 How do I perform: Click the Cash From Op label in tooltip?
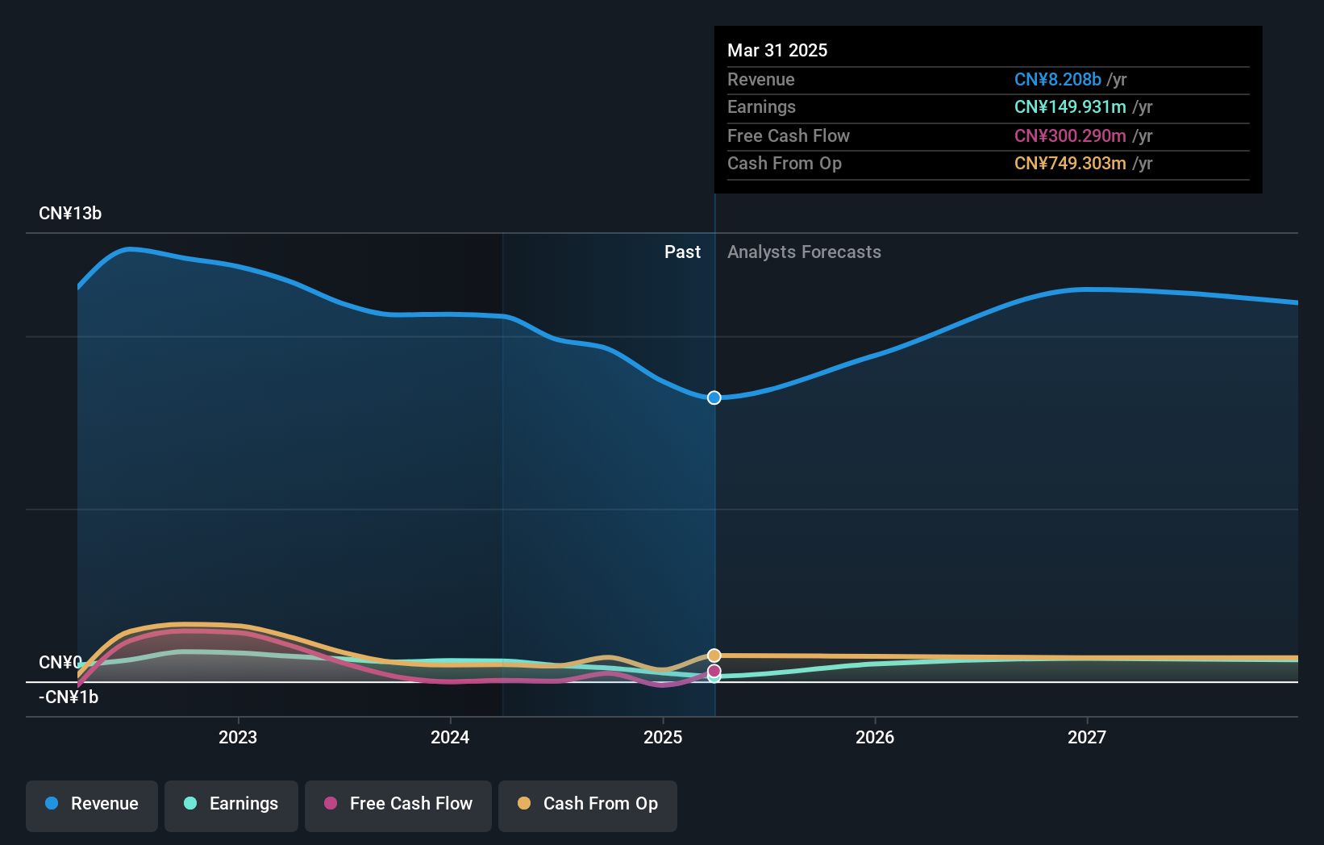click(785, 163)
